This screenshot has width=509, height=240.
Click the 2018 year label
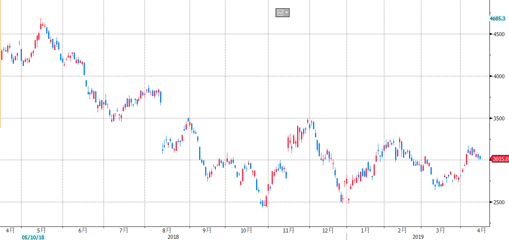pos(173,237)
